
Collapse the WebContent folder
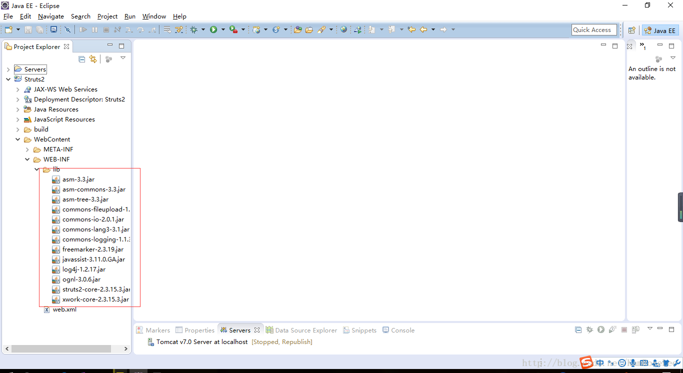click(x=18, y=139)
